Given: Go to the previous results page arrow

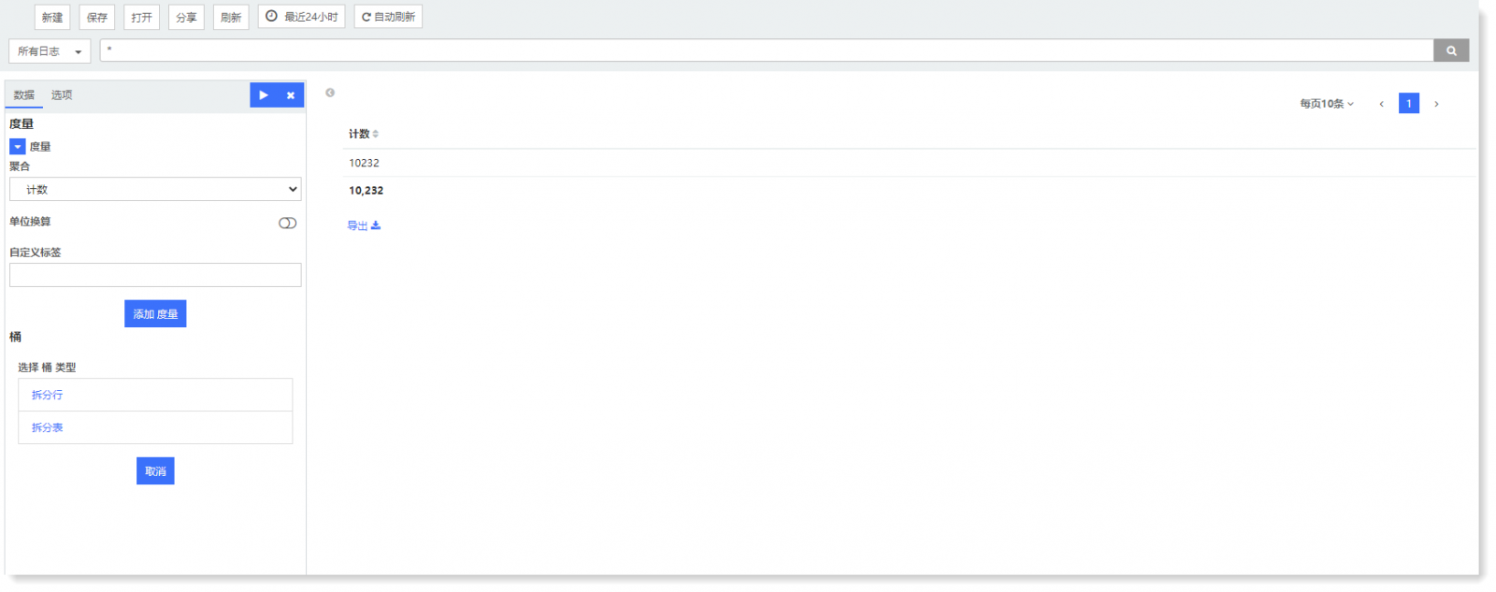Looking at the screenshot, I should click(x=1381, y=104).
